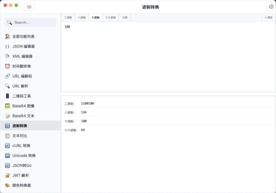Screen dimensions: 276x193
Task: Select the 八进制 tab
Action: coord(81,17)
